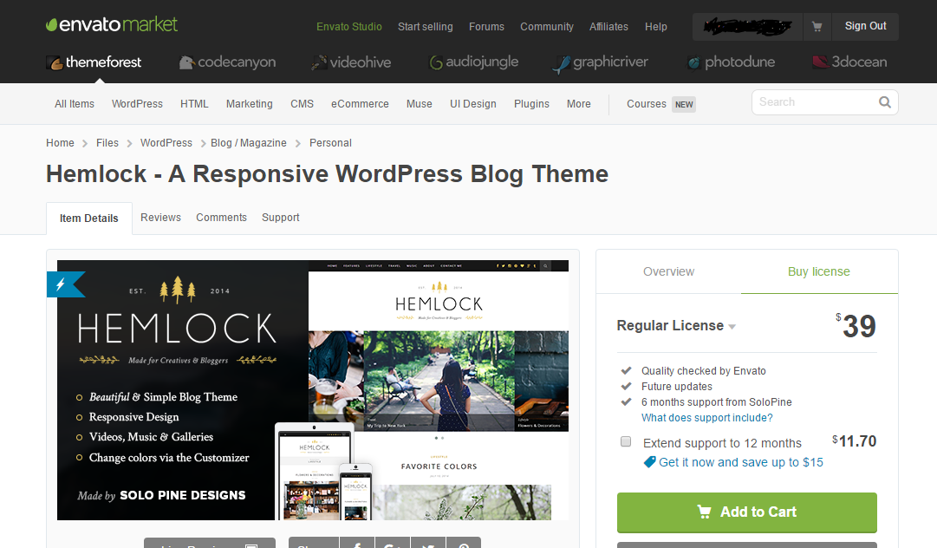Open the Muse category menu
The height and width of the screenshot is (548, 937).
[x=419, y=104]
